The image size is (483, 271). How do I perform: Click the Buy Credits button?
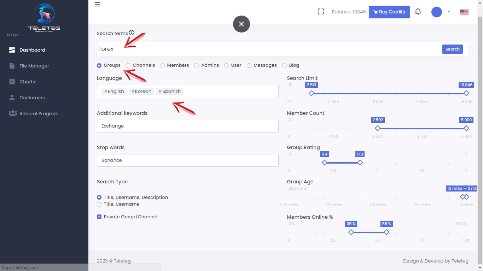[x=389, y=12]
